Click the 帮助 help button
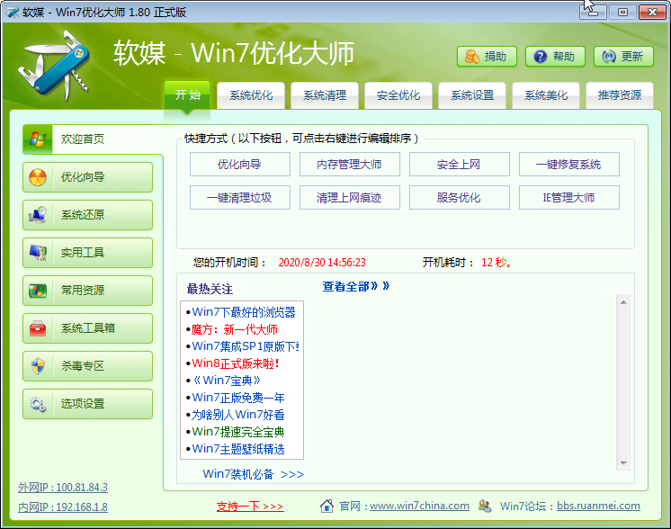This screenshot has width=671, height=529. (x=555, y=57)
